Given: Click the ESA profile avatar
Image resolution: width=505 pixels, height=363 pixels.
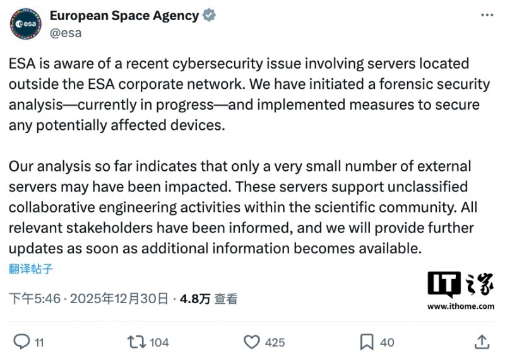Looking at the screenshot, I should (x=26, y=25).
